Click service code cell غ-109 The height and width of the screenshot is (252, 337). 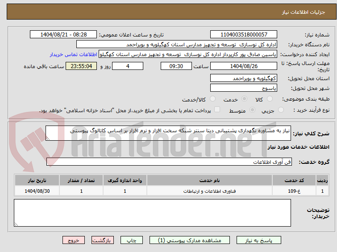(294, 191)
